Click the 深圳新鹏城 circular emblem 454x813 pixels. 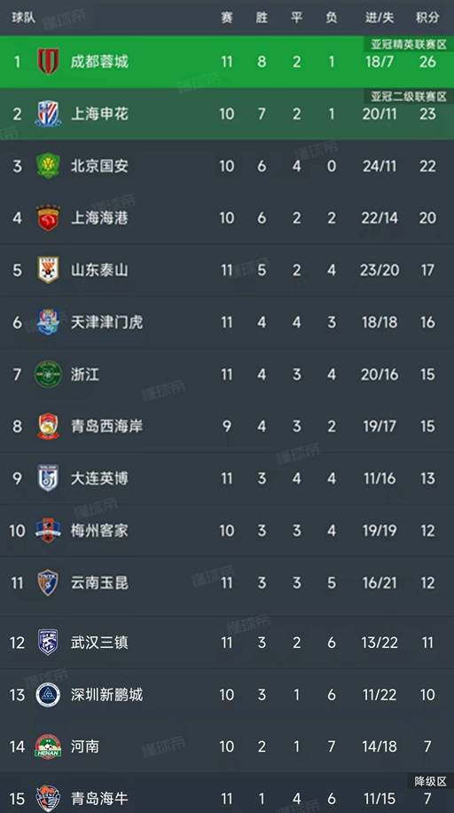pos(48,695)
